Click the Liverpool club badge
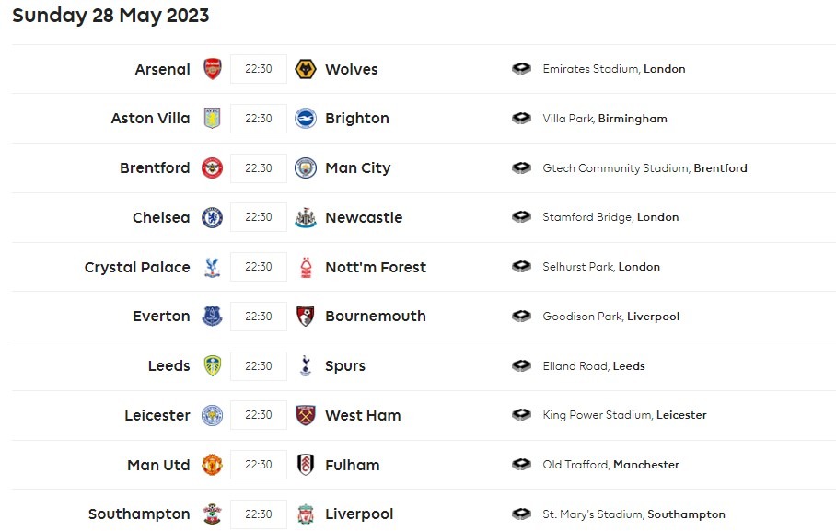836x531 pixels. point(305,514)
